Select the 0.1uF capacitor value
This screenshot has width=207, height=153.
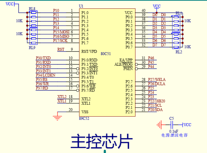(x=174, y=131)
